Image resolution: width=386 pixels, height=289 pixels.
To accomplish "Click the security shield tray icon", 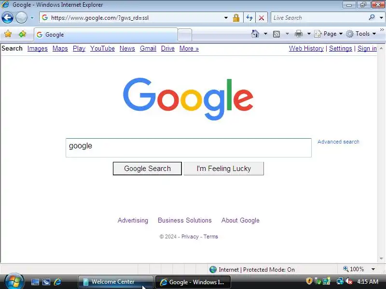I will coord(309,281).
